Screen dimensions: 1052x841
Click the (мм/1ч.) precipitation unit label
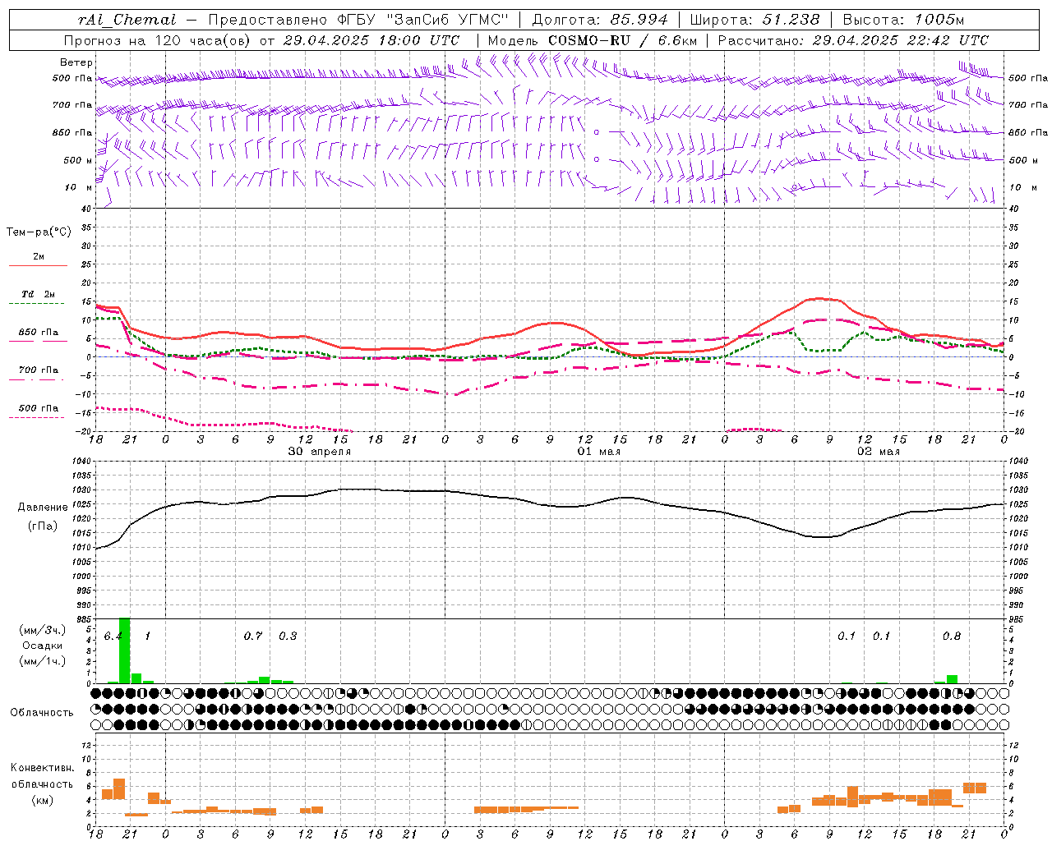42,661
